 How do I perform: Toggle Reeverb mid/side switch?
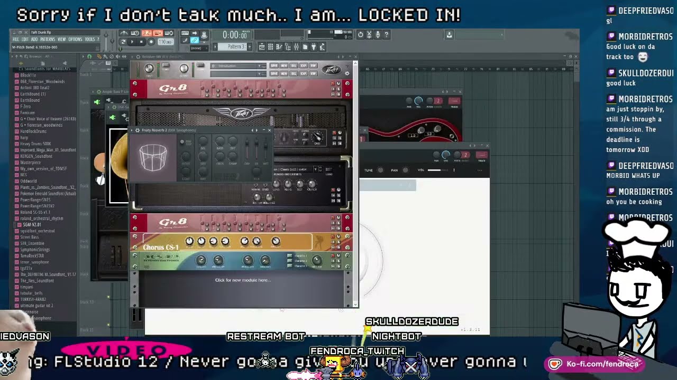(182, 141)
